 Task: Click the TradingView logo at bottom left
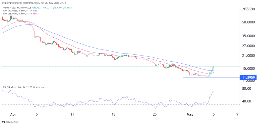pos(10,122)
